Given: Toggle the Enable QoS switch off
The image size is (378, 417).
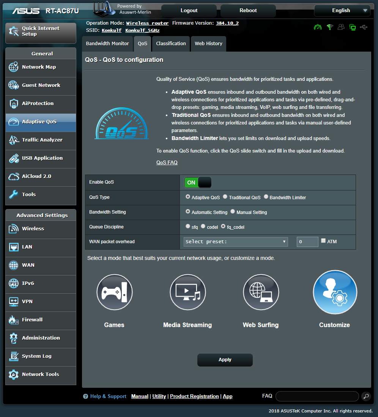Looking at the screenshot, I should 198,183.
